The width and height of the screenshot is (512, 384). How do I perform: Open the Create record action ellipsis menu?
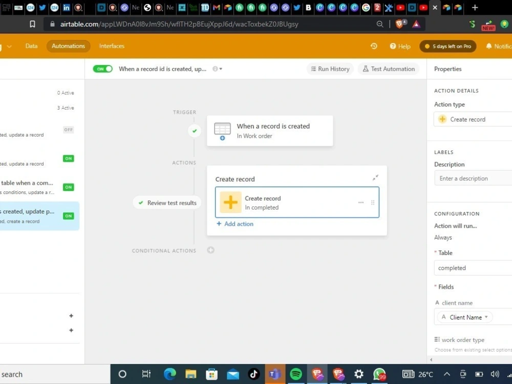coord(361,202)
